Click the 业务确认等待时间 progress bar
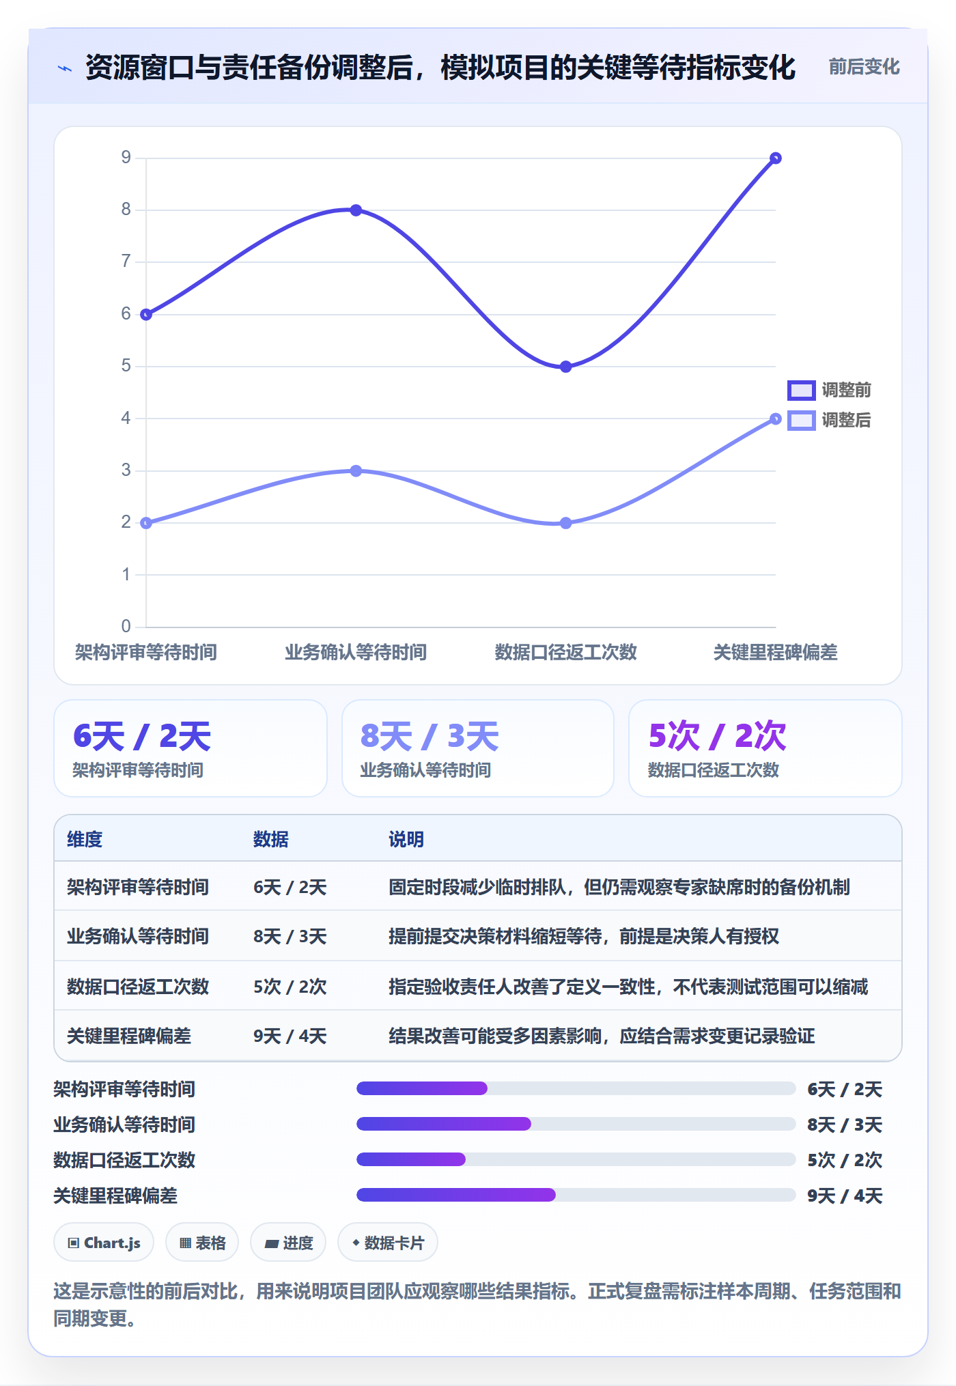956x1386 pixels. coord(576,1124)
